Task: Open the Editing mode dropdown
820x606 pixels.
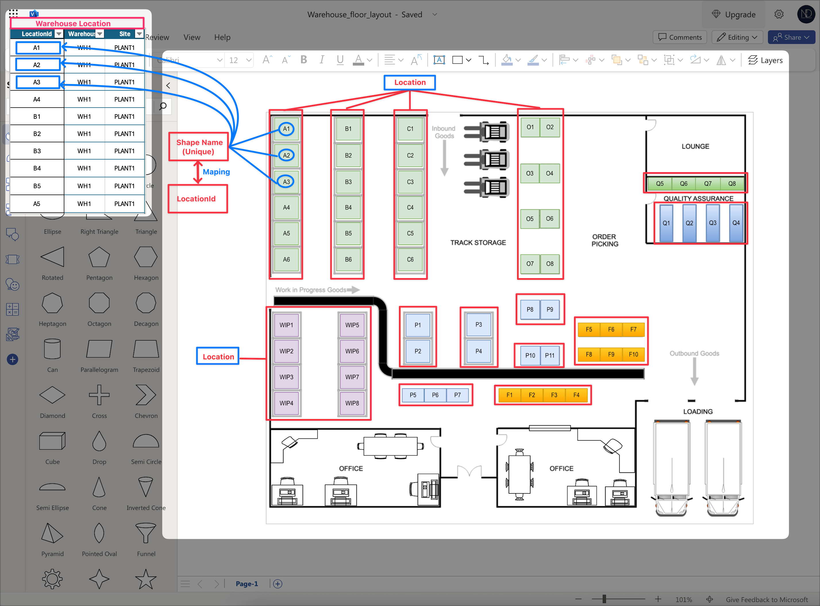Action: click(737, 37)
